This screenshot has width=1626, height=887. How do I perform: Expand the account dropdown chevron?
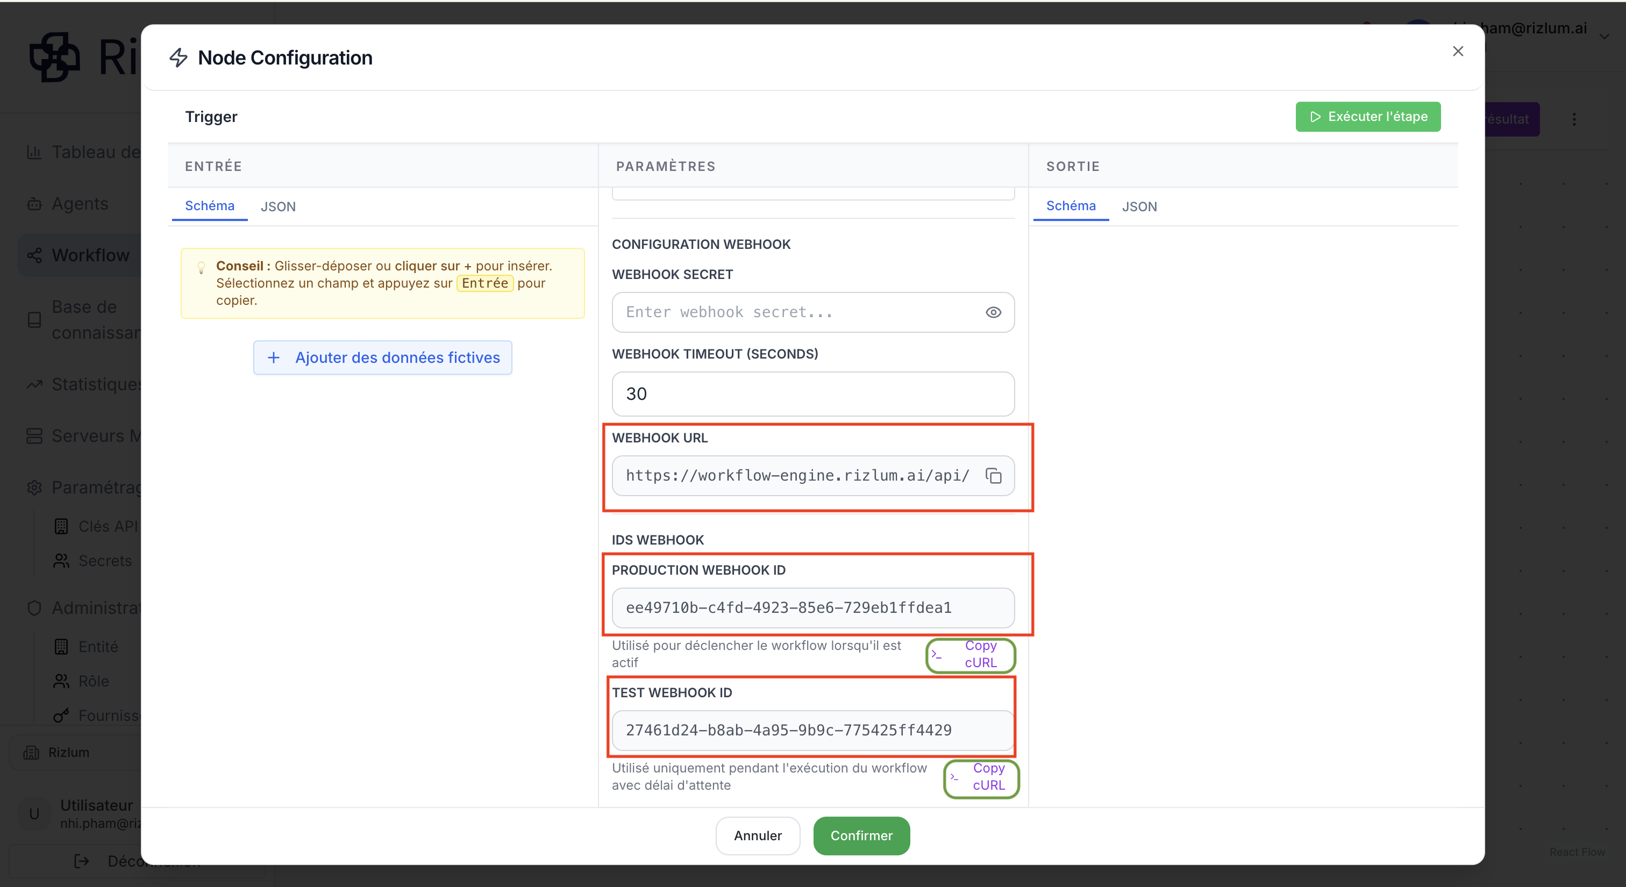point(1604,37)
